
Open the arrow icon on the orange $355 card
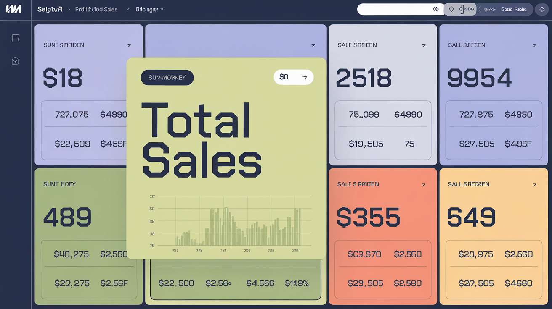click(x=424, y=185)
